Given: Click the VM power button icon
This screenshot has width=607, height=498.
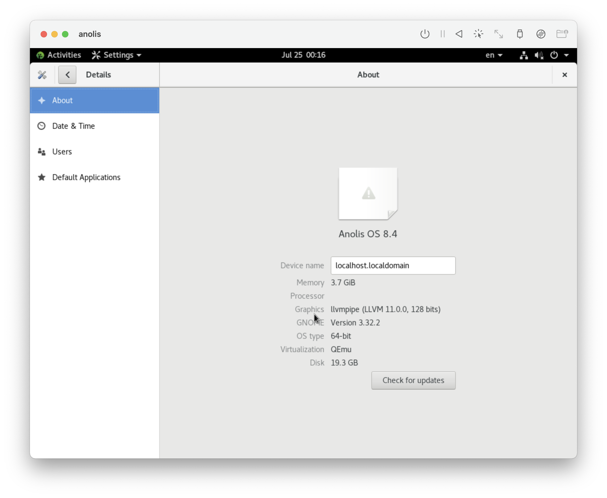Looking at the screenshot, I should 425,34.
